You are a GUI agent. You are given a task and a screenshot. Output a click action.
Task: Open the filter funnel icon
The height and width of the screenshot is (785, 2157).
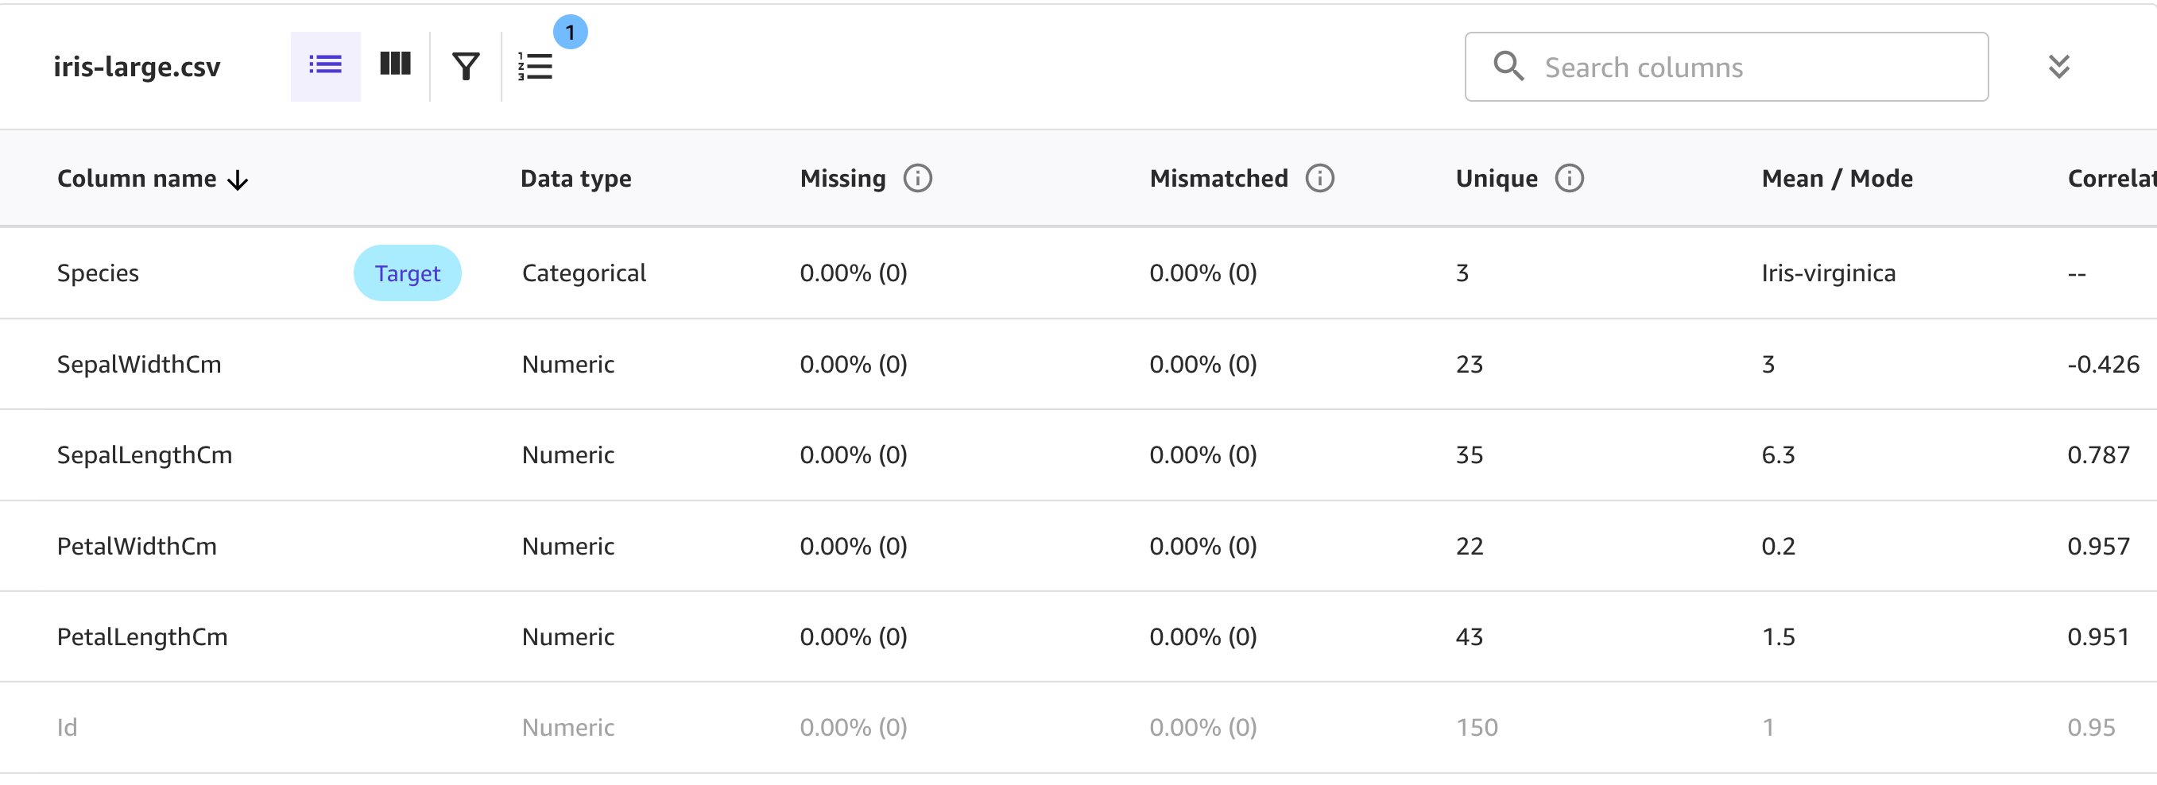[x=466, y=66]
